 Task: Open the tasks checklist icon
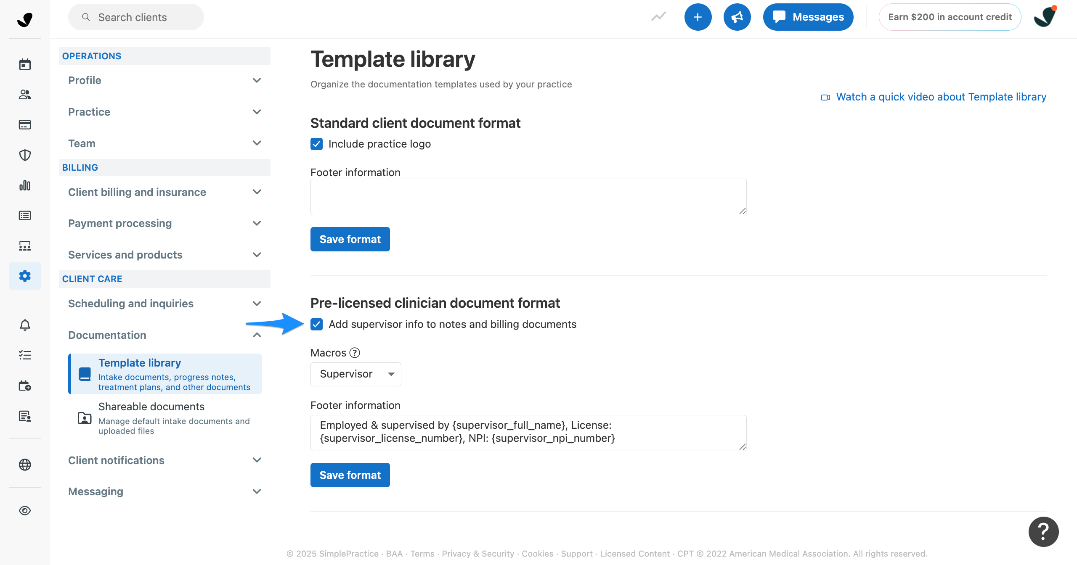(25, 355)
